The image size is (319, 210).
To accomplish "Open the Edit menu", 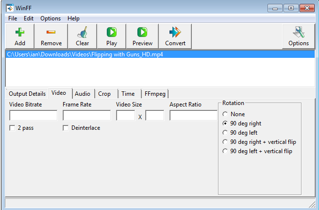I will tap(29, 18).
